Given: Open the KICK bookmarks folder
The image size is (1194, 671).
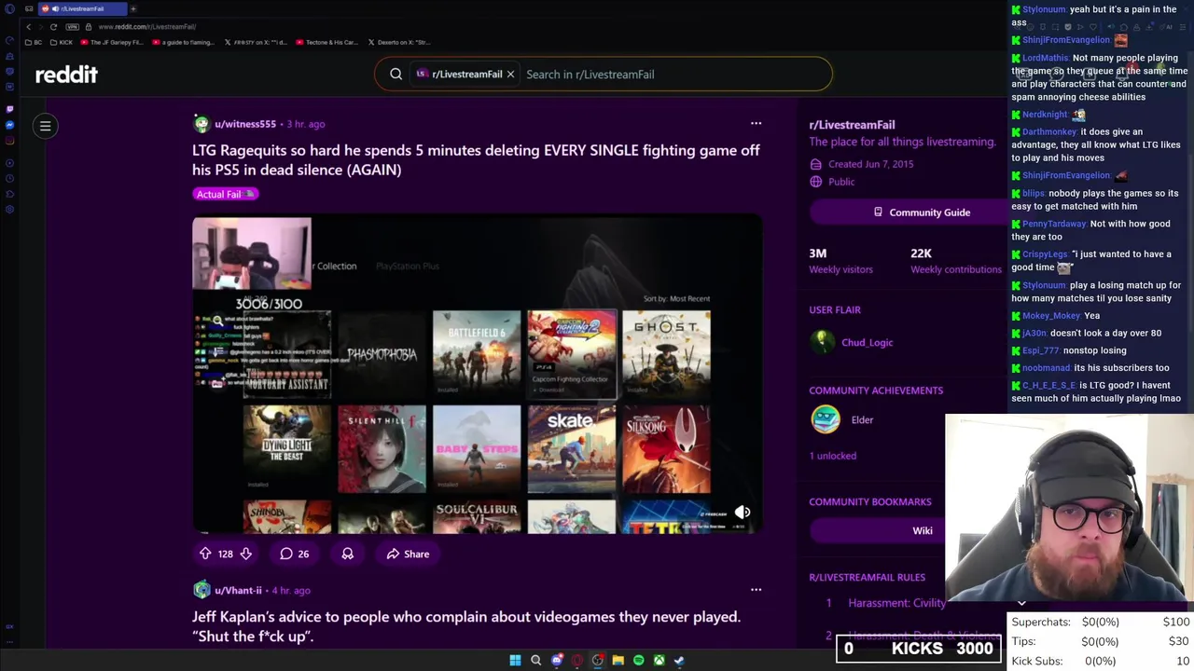Looking at the screenshot, I should coord(62,42).
